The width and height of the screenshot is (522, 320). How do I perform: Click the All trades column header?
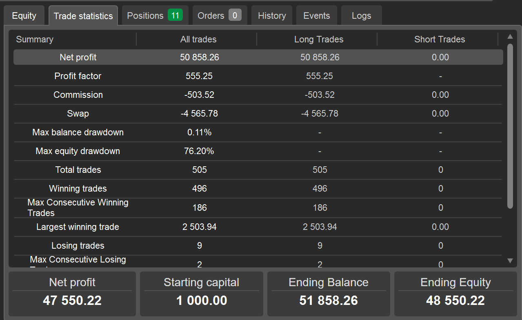pos(198,40)
